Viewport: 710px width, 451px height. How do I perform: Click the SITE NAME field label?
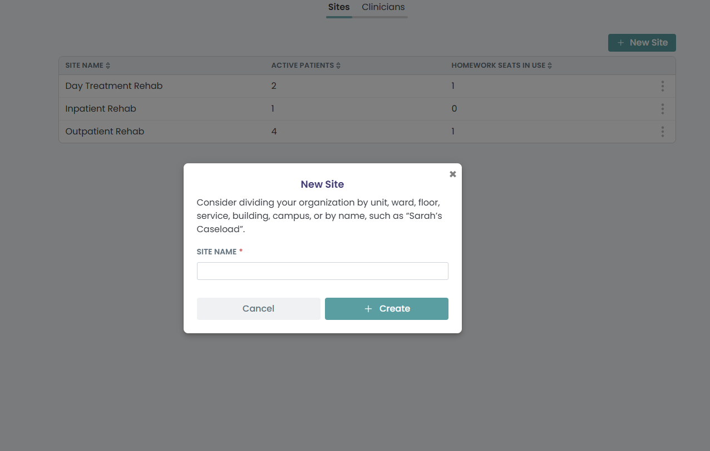click(217, 252)
